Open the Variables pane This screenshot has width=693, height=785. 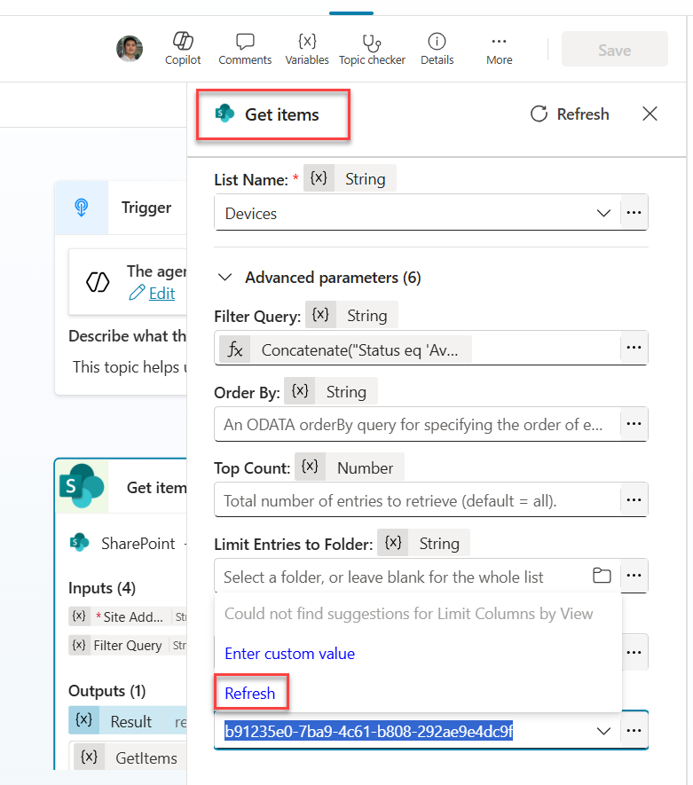tap(307, 49)
